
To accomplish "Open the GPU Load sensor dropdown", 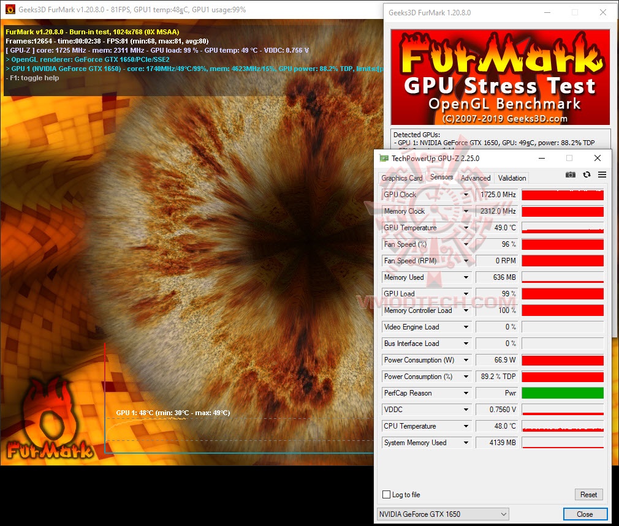I will 466,294.
